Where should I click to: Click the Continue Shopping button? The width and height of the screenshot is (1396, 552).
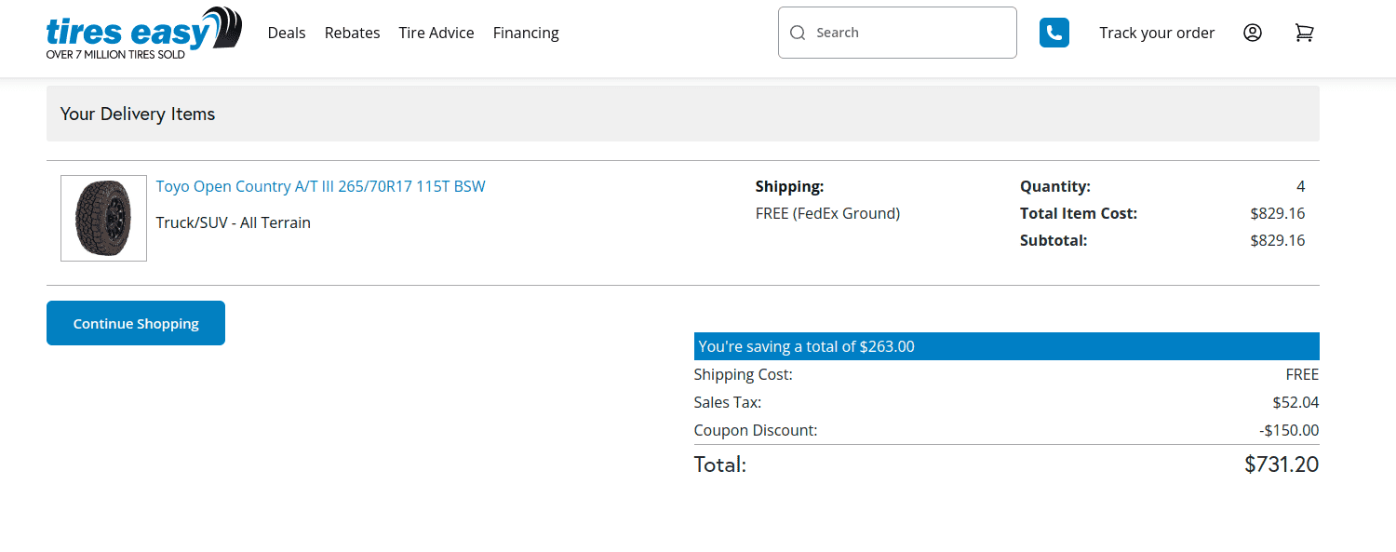pyautogui.click(x=136, y=323)
